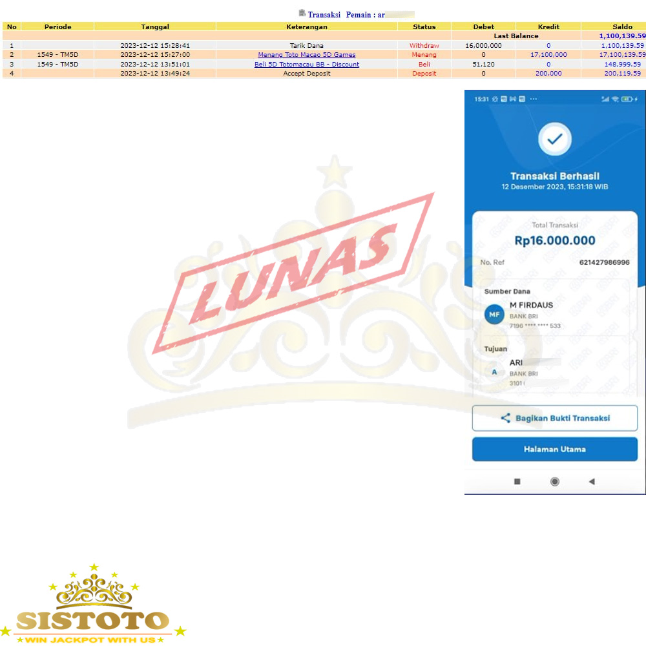This screenshot has height=646, width=646.
Task: Tap the battery icon in phone status bar
Action: (627, 99)
